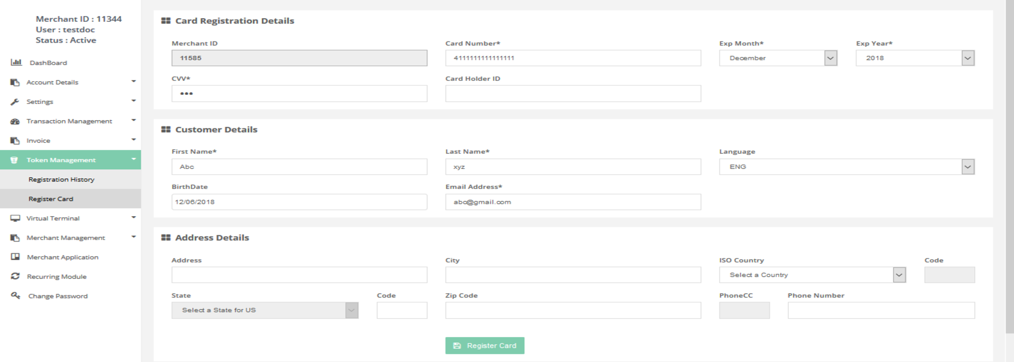Click the Virtual Terminal monitor icon
Image resolution: width=1014 pixels, height=362 pixels.
(x=15, y=218)
